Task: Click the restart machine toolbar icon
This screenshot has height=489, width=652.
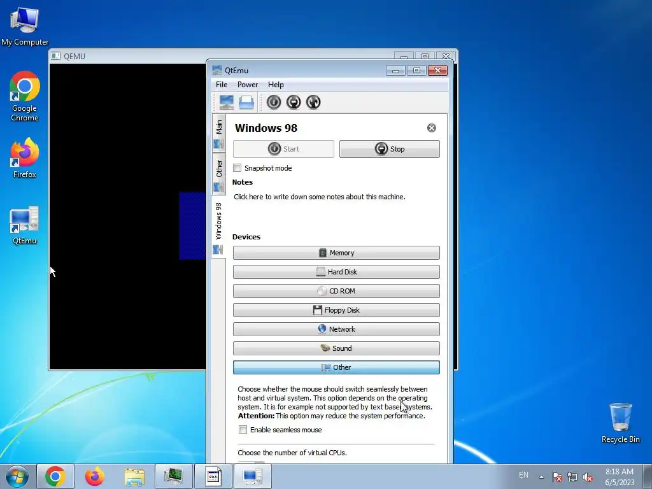Action: [x=313, y=103]
